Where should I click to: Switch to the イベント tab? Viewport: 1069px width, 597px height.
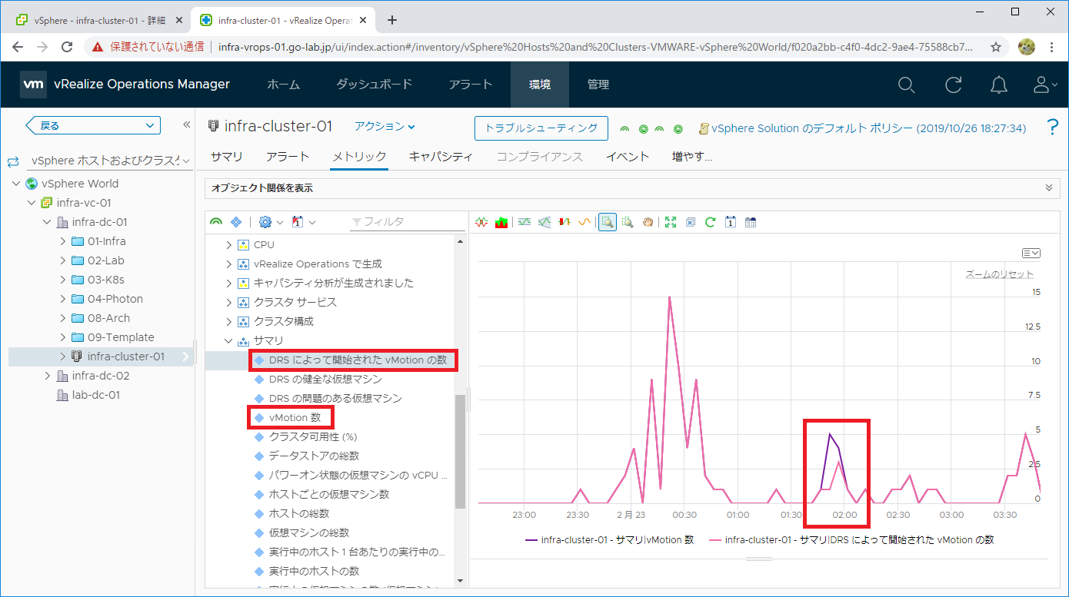click(x=628, y=157)
